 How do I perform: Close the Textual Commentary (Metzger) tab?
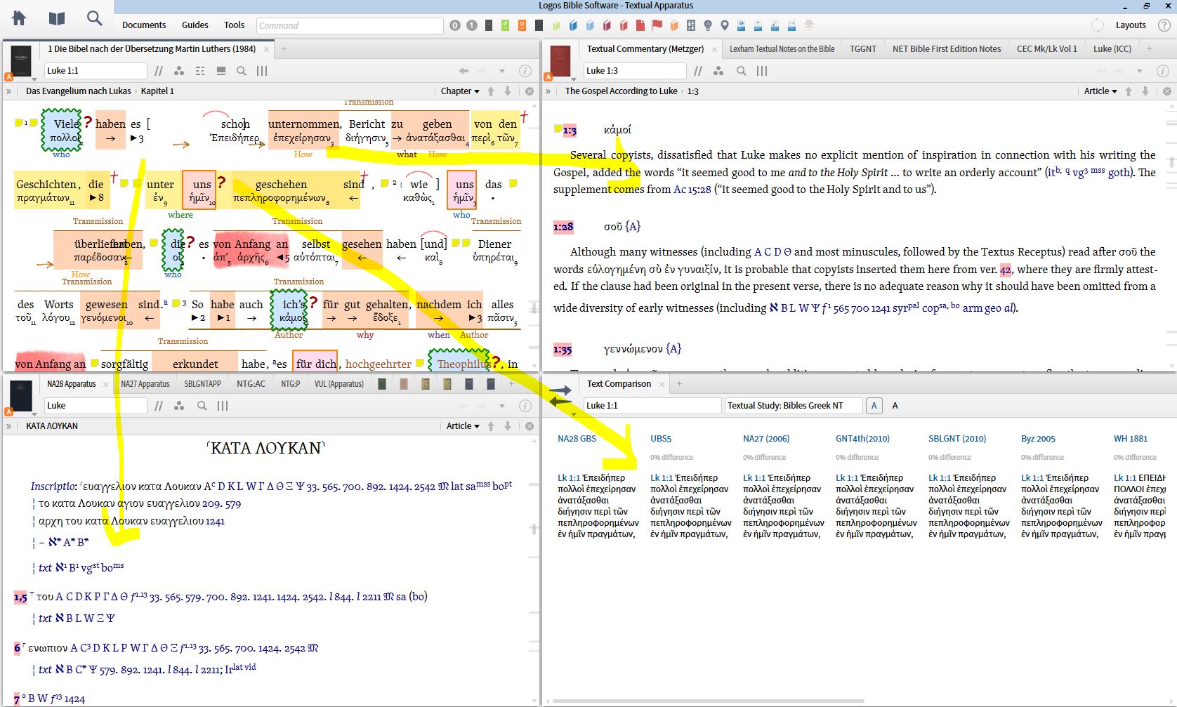(715, 49)
